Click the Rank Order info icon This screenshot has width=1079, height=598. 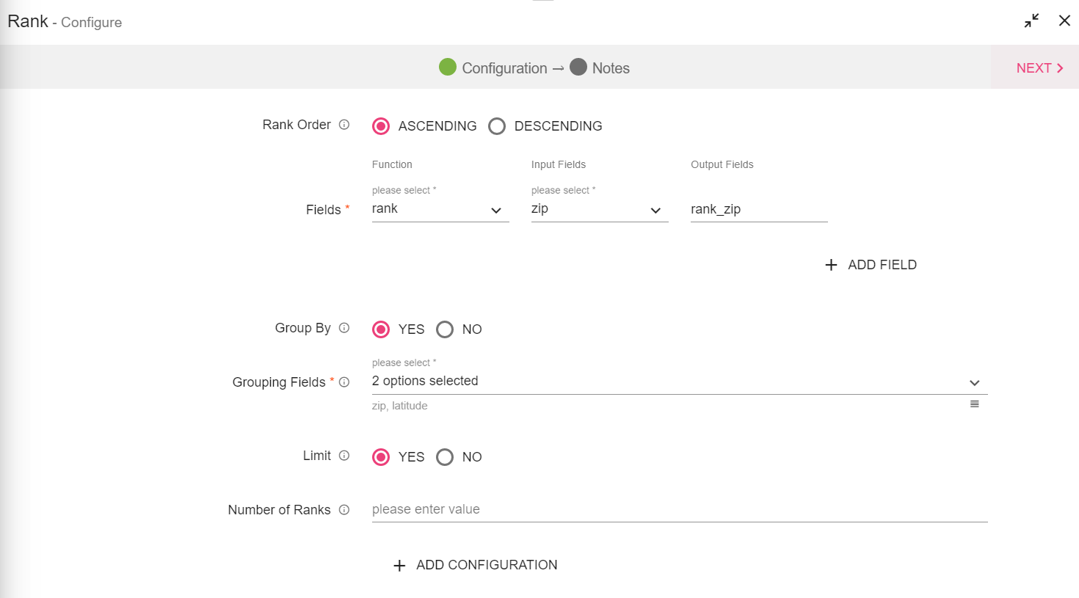tap(344, 125)
